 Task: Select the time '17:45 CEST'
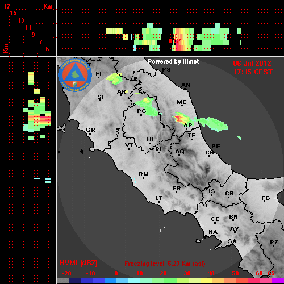click(x=253, y=72)
